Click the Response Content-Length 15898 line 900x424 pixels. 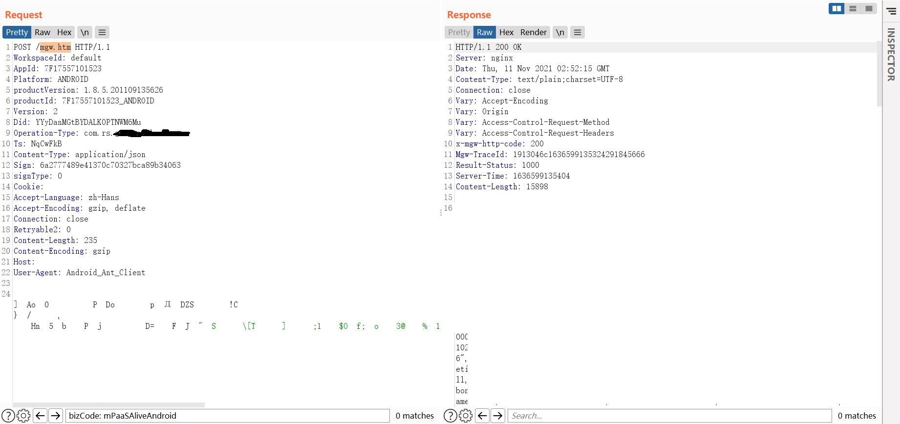click(x=502, y=186)
